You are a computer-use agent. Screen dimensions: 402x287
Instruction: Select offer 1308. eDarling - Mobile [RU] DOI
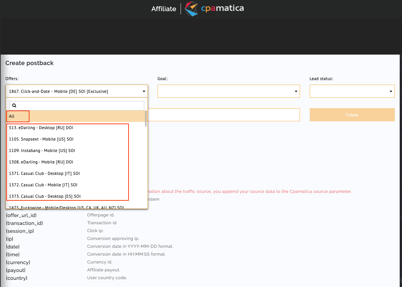(76, 162)
